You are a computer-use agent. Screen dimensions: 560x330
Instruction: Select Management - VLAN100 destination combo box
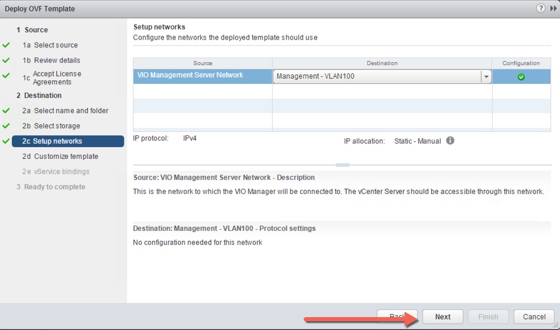pos(377,77)
